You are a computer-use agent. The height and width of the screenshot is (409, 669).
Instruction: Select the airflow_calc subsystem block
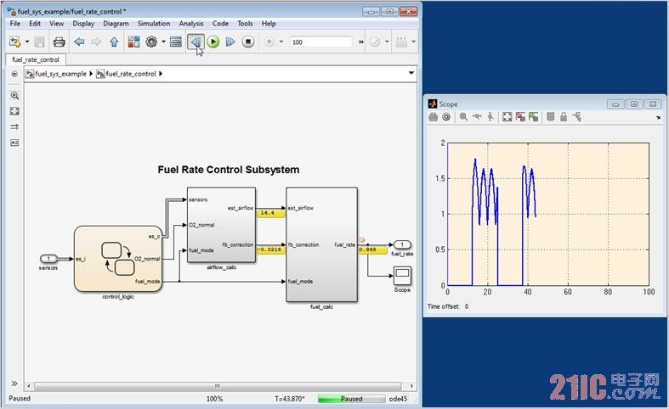tap(221, 225)
